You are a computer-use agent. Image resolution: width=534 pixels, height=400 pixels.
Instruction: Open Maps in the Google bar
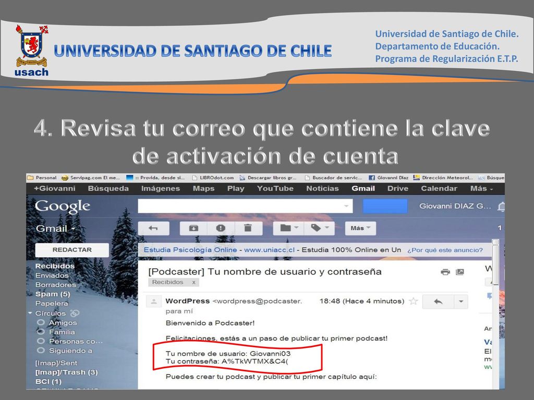[204, 189]
